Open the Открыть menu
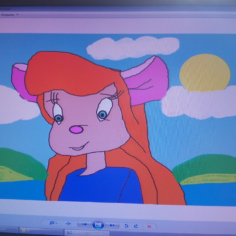236x236 pixels. point(7,15)
